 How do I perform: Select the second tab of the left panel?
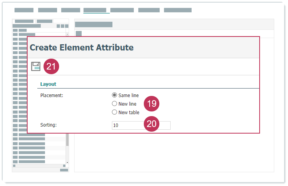[45, 21]
